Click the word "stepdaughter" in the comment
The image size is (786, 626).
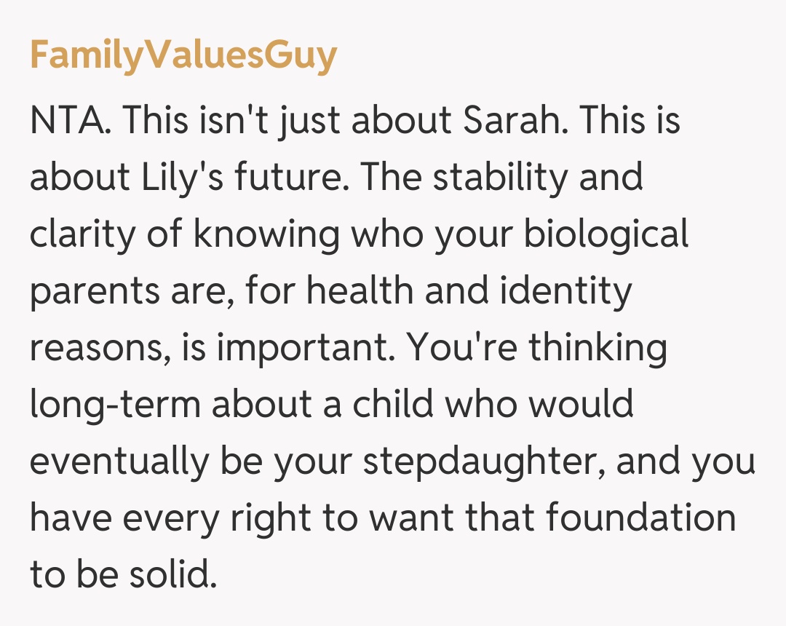(483, 461)
